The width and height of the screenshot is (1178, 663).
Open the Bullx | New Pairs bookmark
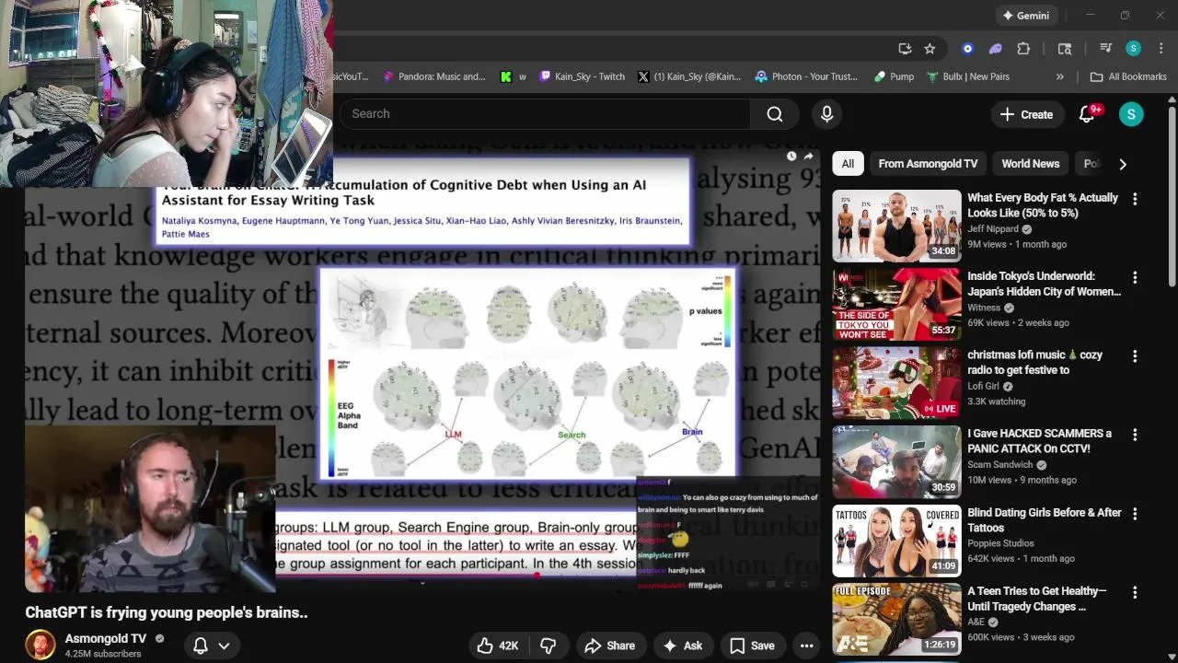pyautogui.click(x=967, y=76)
